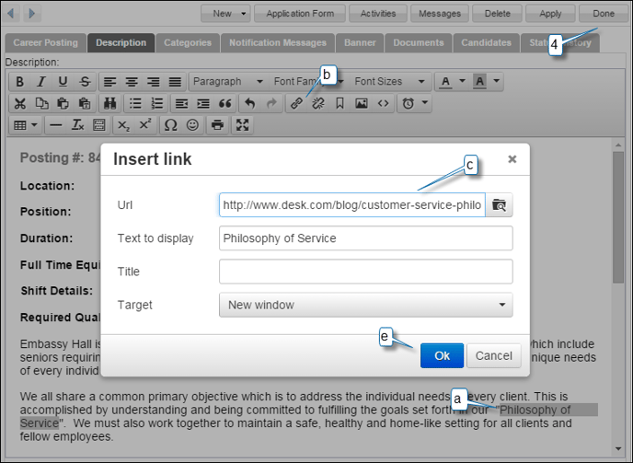Click the cut scissors icon
The image size is (633, 463).
[x=19, y=103]
